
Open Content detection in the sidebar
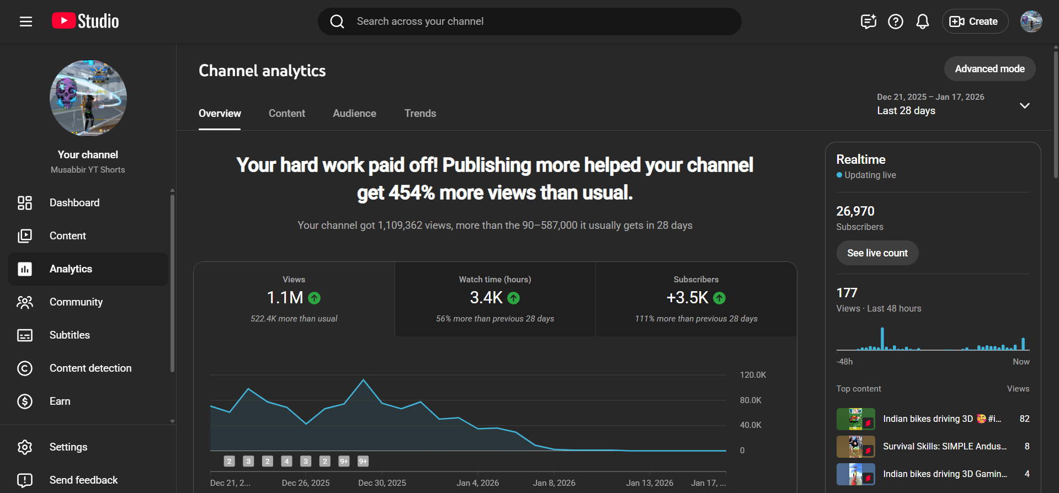pyautogui.click(x=91, y=368)
